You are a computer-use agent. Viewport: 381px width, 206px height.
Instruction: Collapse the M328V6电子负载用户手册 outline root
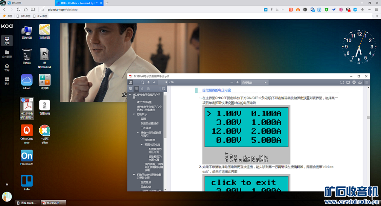pos(130,95)
